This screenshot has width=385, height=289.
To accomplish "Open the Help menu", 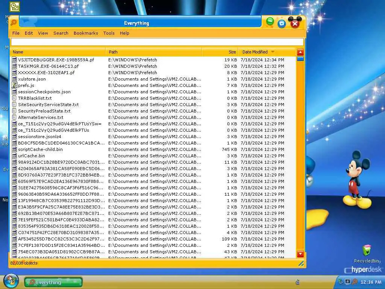I will (124, 33).
